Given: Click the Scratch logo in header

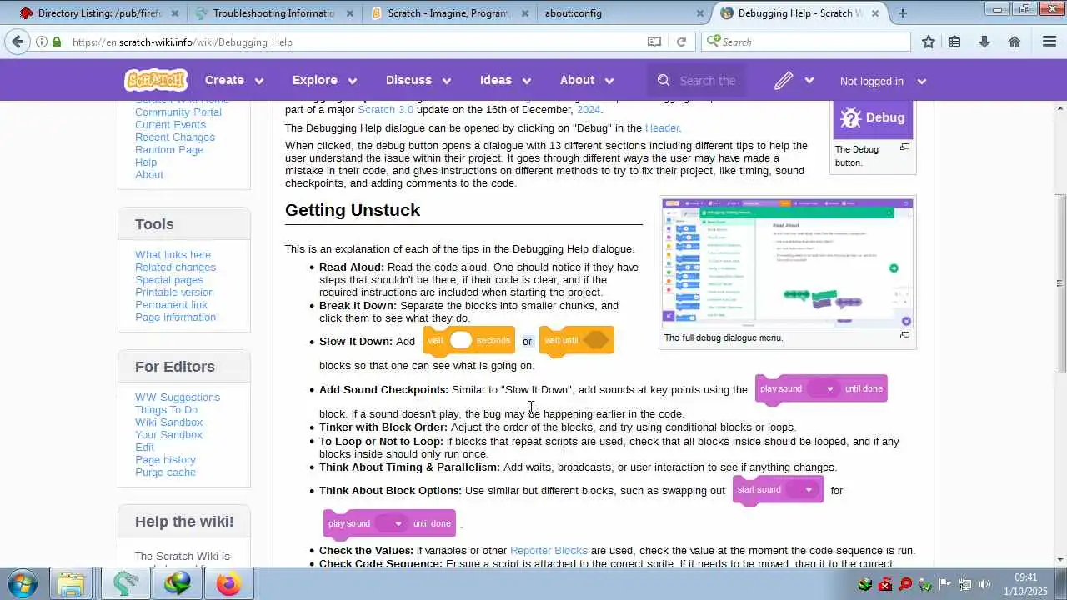Looking at the screenshot, I should pyautogui.click(x=155, y=80).
